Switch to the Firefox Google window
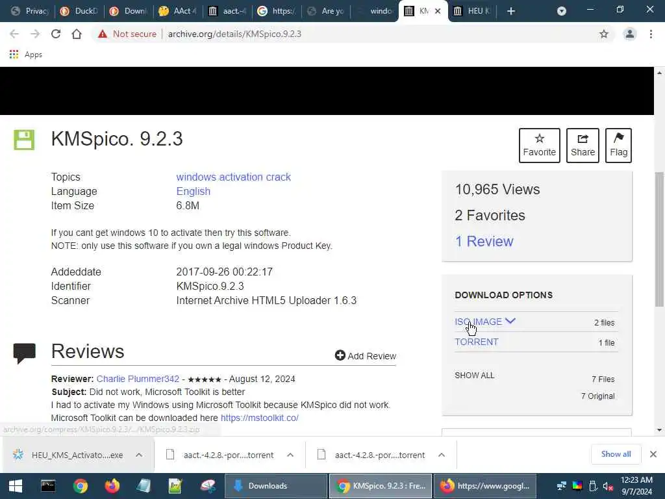The width and height of the screenshot is (665, 499). click(x=485, y=486)
